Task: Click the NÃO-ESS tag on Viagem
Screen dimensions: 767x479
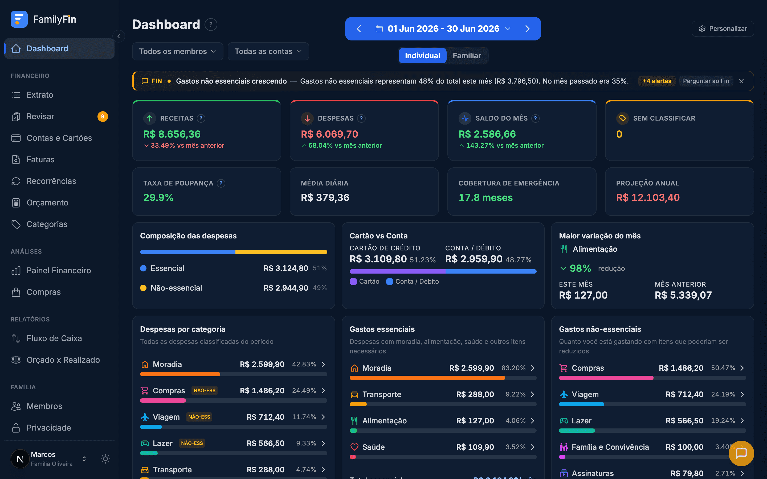Action: pyautogui.click(x=199, y=417)
